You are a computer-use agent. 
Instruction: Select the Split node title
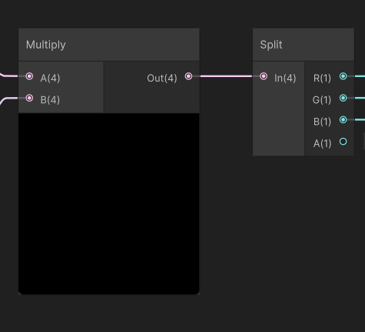[x=271, y=45]
